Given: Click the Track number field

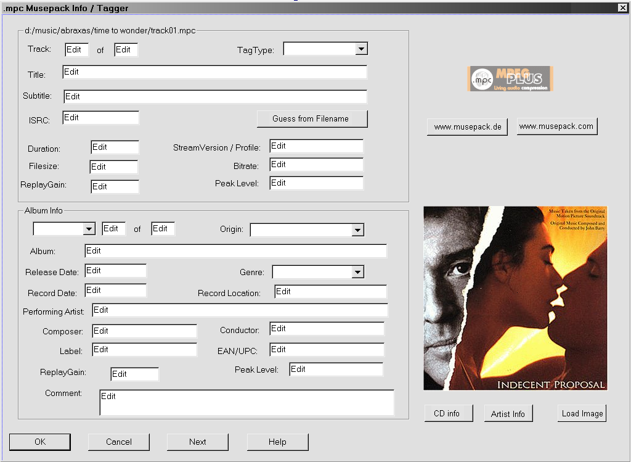Looking at the screenshot, I should coord(77,49).
